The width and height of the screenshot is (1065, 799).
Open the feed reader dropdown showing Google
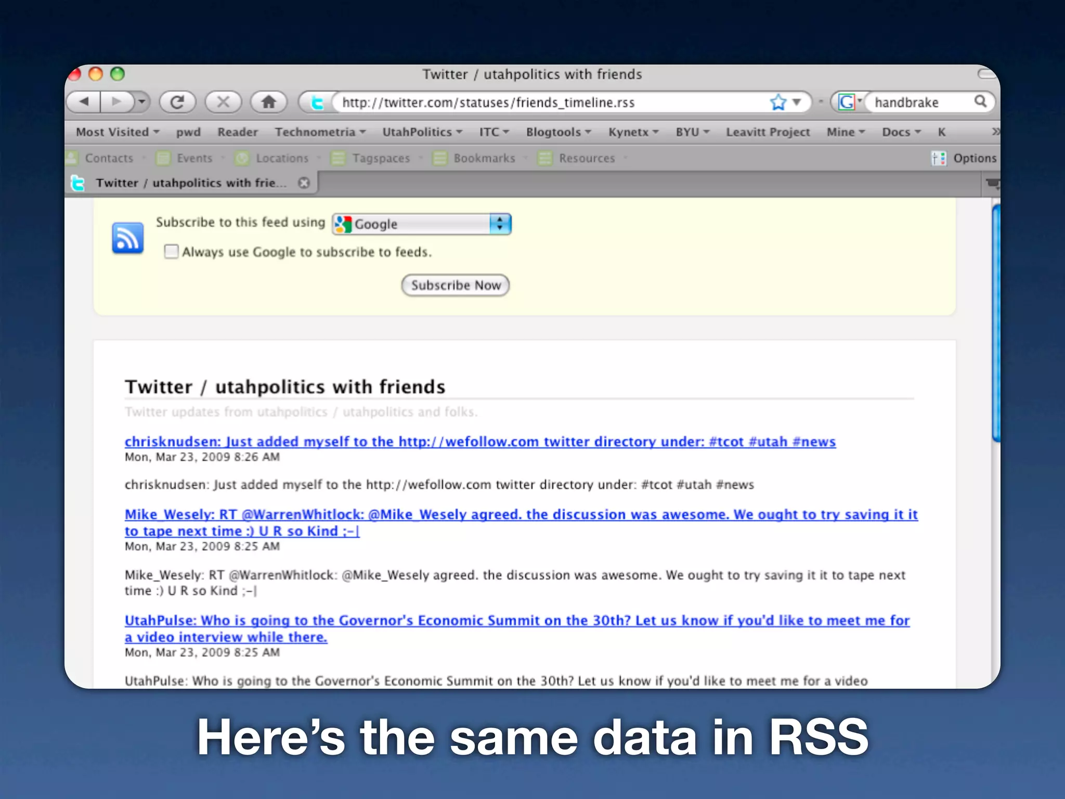pyautogui.click(x=422, y=224)
